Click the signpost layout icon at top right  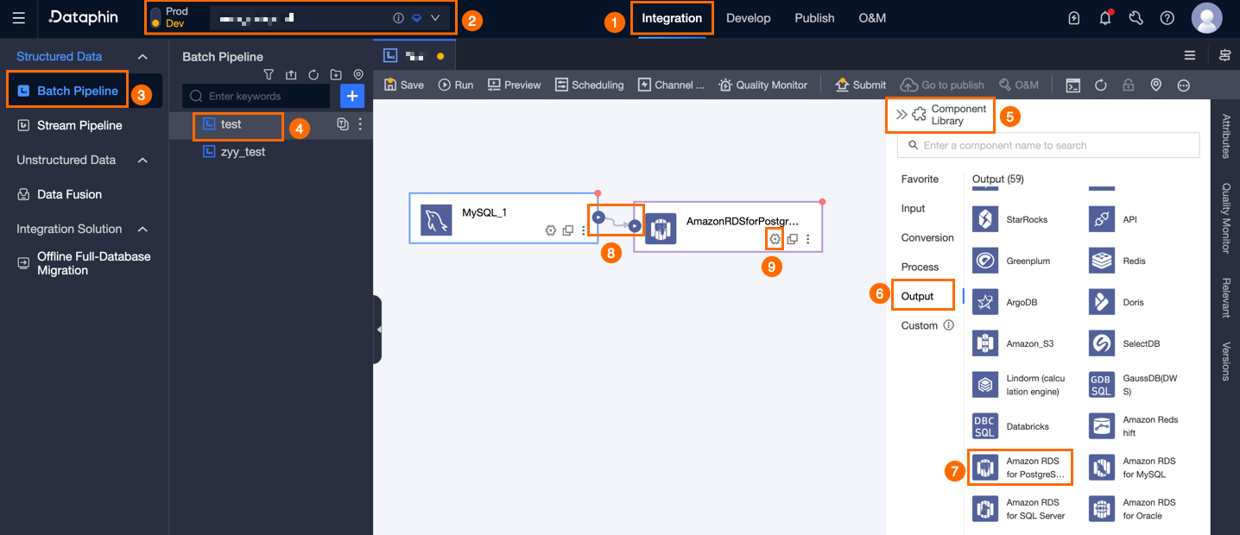(1224, 55)
